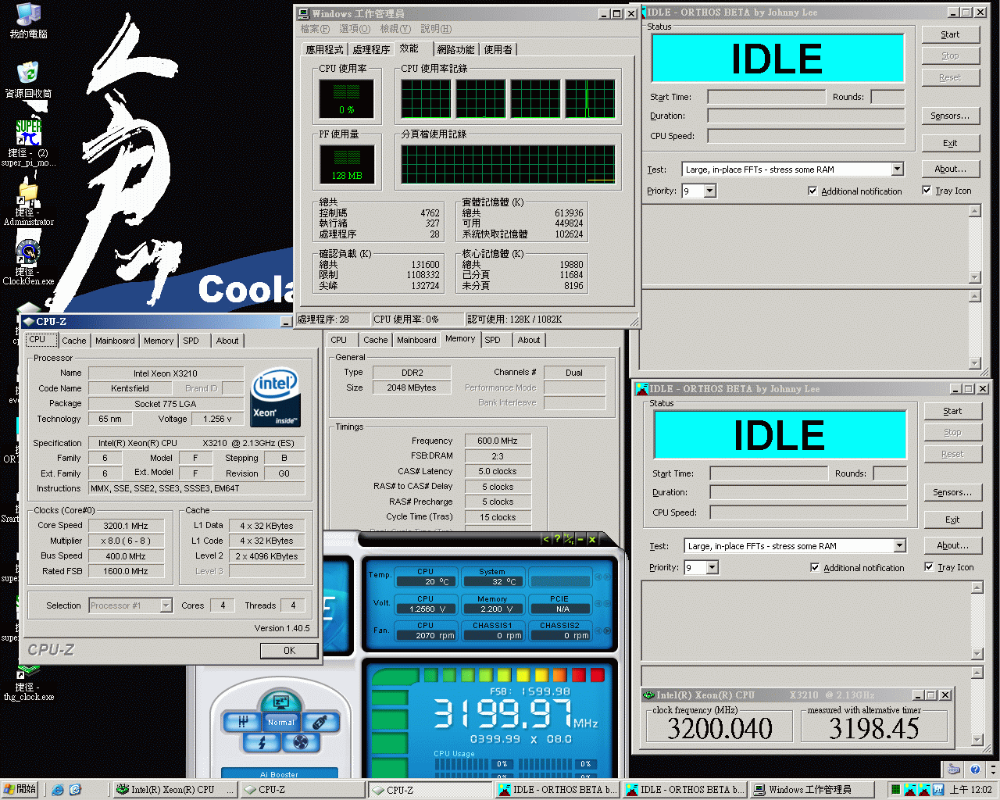Click OK button in CPU-Z window
The height and width of the screenshot is (800, 1000).
(289, 650)
